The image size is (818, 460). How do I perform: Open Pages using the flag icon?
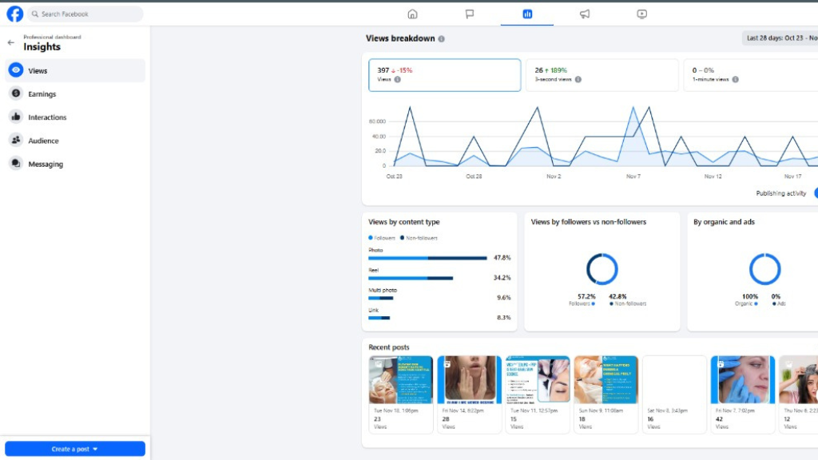click(x=470, y=14)
